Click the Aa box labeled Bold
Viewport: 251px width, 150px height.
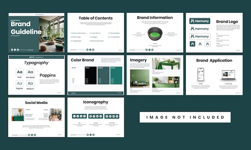click(20, 72)
